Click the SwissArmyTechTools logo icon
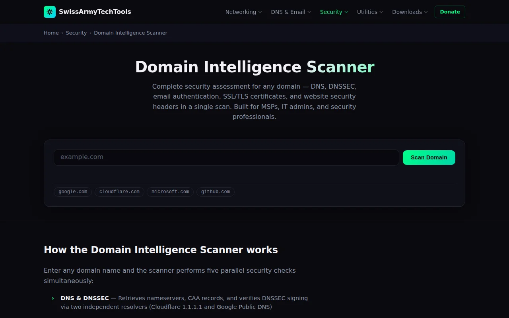 point(50,12)
